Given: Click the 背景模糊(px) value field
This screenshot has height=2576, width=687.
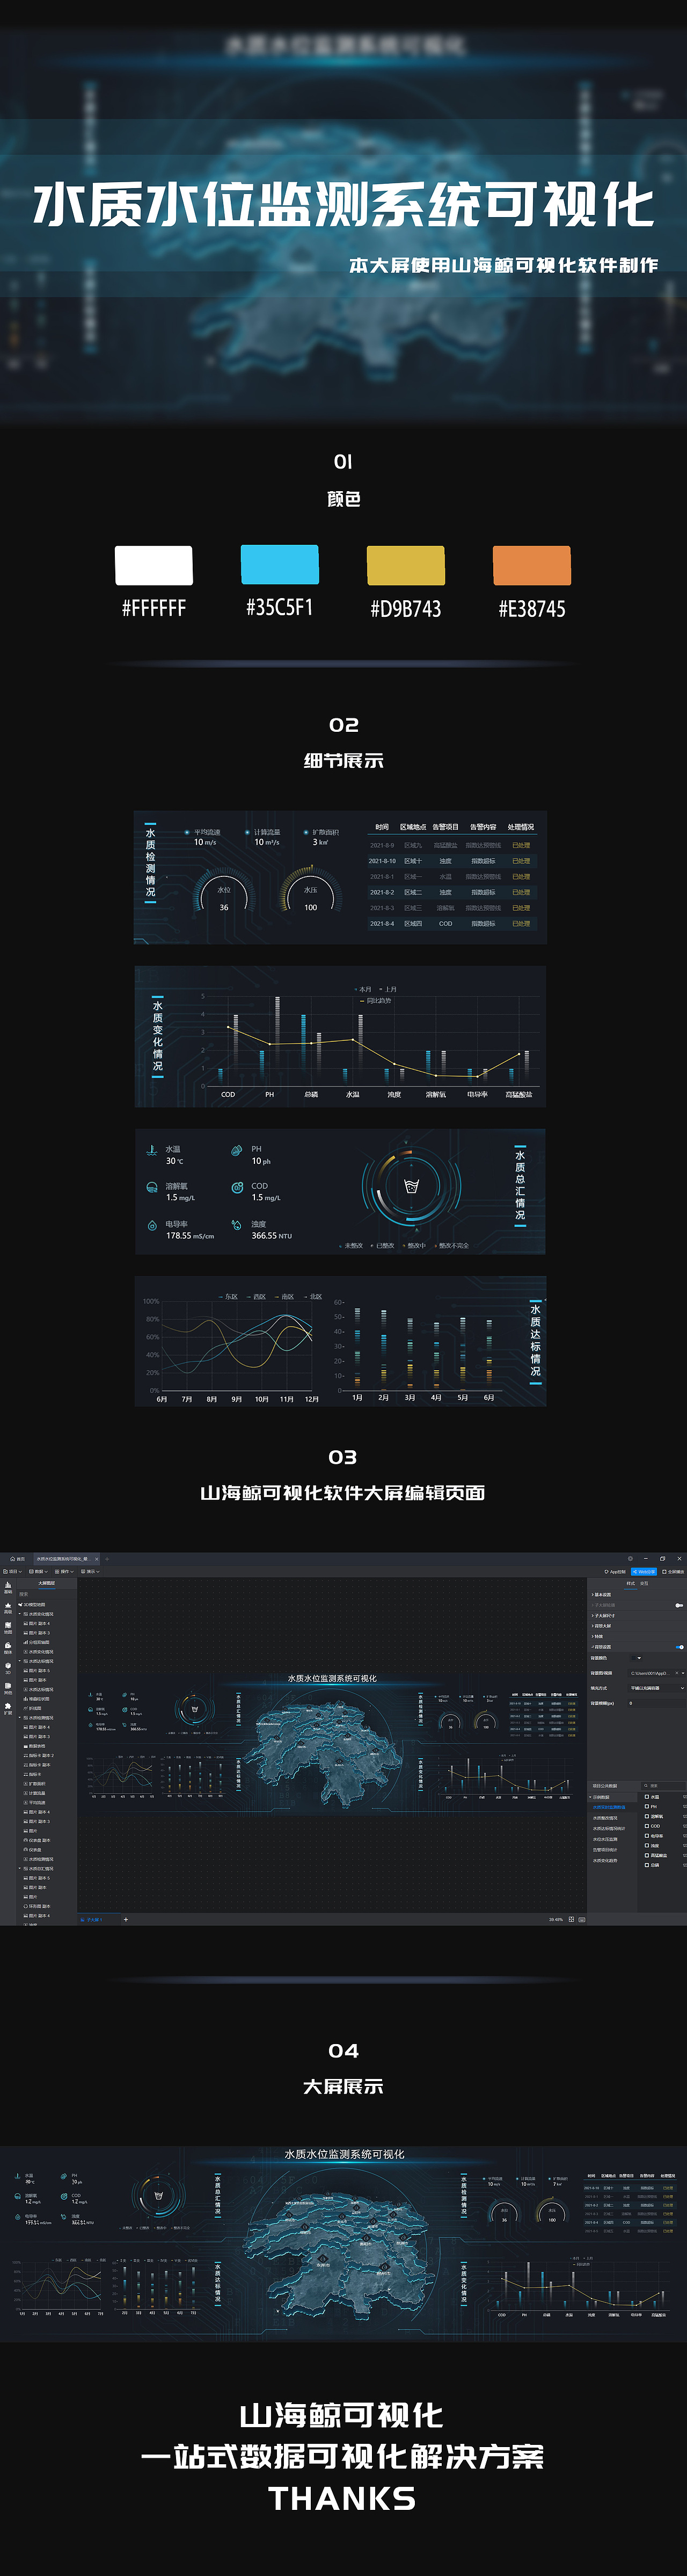Looking at the screenshot, I should tap(656, 1703).
